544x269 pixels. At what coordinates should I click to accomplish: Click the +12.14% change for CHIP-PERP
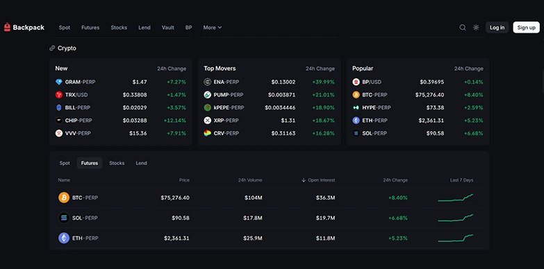175,121
